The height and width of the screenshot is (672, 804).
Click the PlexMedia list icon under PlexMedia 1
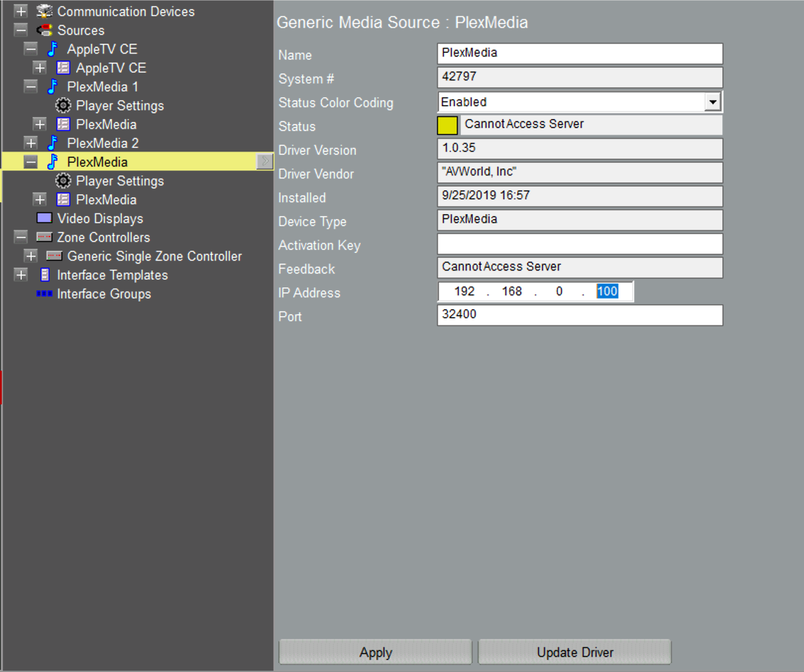click(63, 124)
